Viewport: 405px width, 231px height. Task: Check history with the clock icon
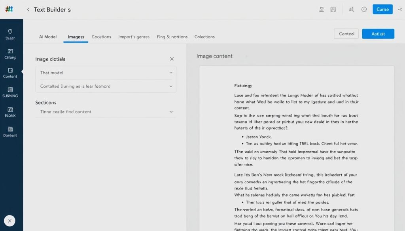tap(364, 9)
